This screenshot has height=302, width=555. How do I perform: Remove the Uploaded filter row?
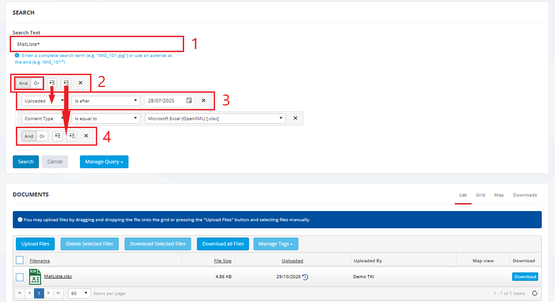(x=204, y=101)
